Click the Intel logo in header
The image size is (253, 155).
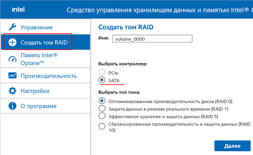click(19, 9)
